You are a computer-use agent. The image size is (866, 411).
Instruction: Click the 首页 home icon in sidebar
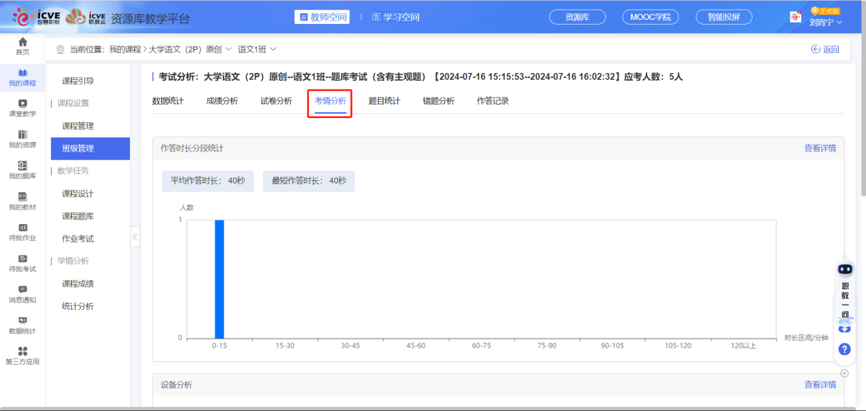[23, 42]
